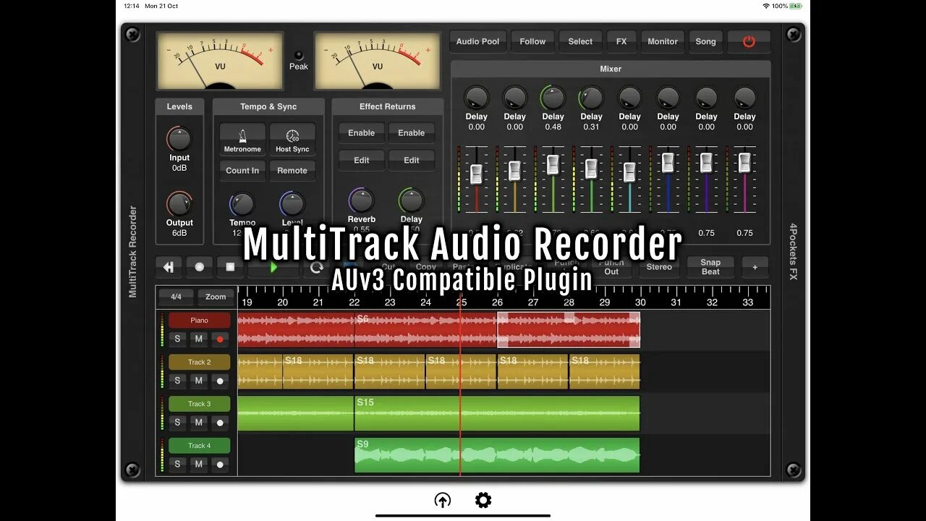This screenshot has height=521, width=926.
Task: Solo the Piano track
Action: pos(177,339)
